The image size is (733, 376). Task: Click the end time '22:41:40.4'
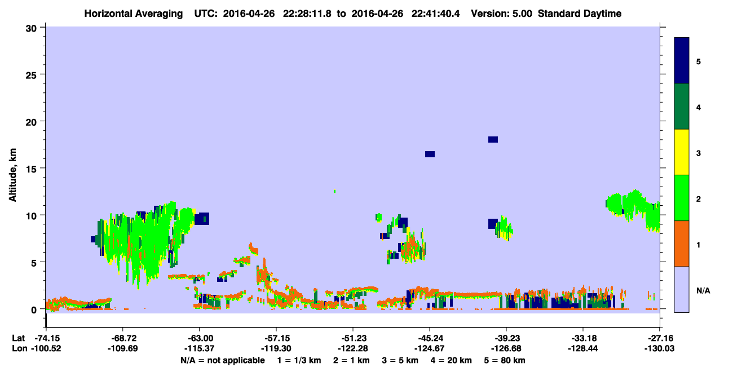(437, 14)
